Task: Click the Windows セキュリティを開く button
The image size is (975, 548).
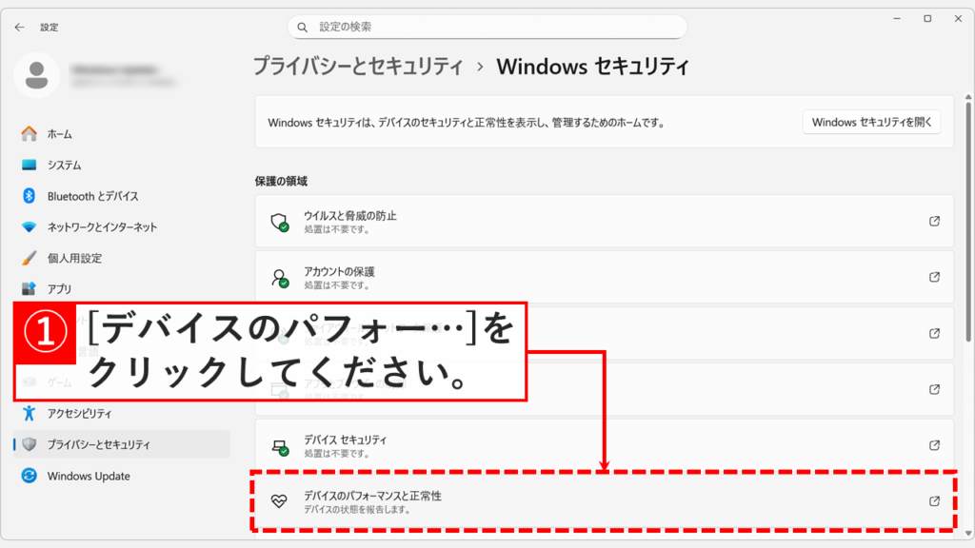Action: 871,122
